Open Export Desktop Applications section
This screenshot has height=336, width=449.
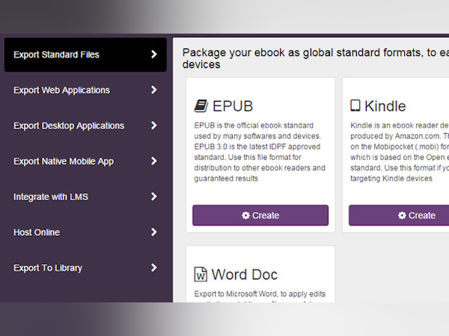click(x=85, y=125)
